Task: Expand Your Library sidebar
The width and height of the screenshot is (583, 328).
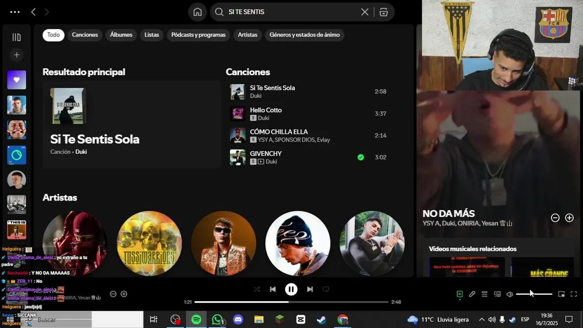Action: tap(16, 37)
